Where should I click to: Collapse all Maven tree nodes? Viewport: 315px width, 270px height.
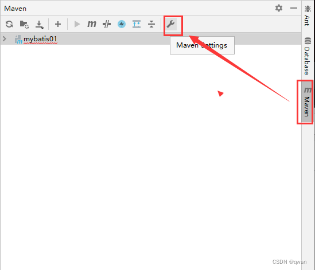[x=151, y=24]
